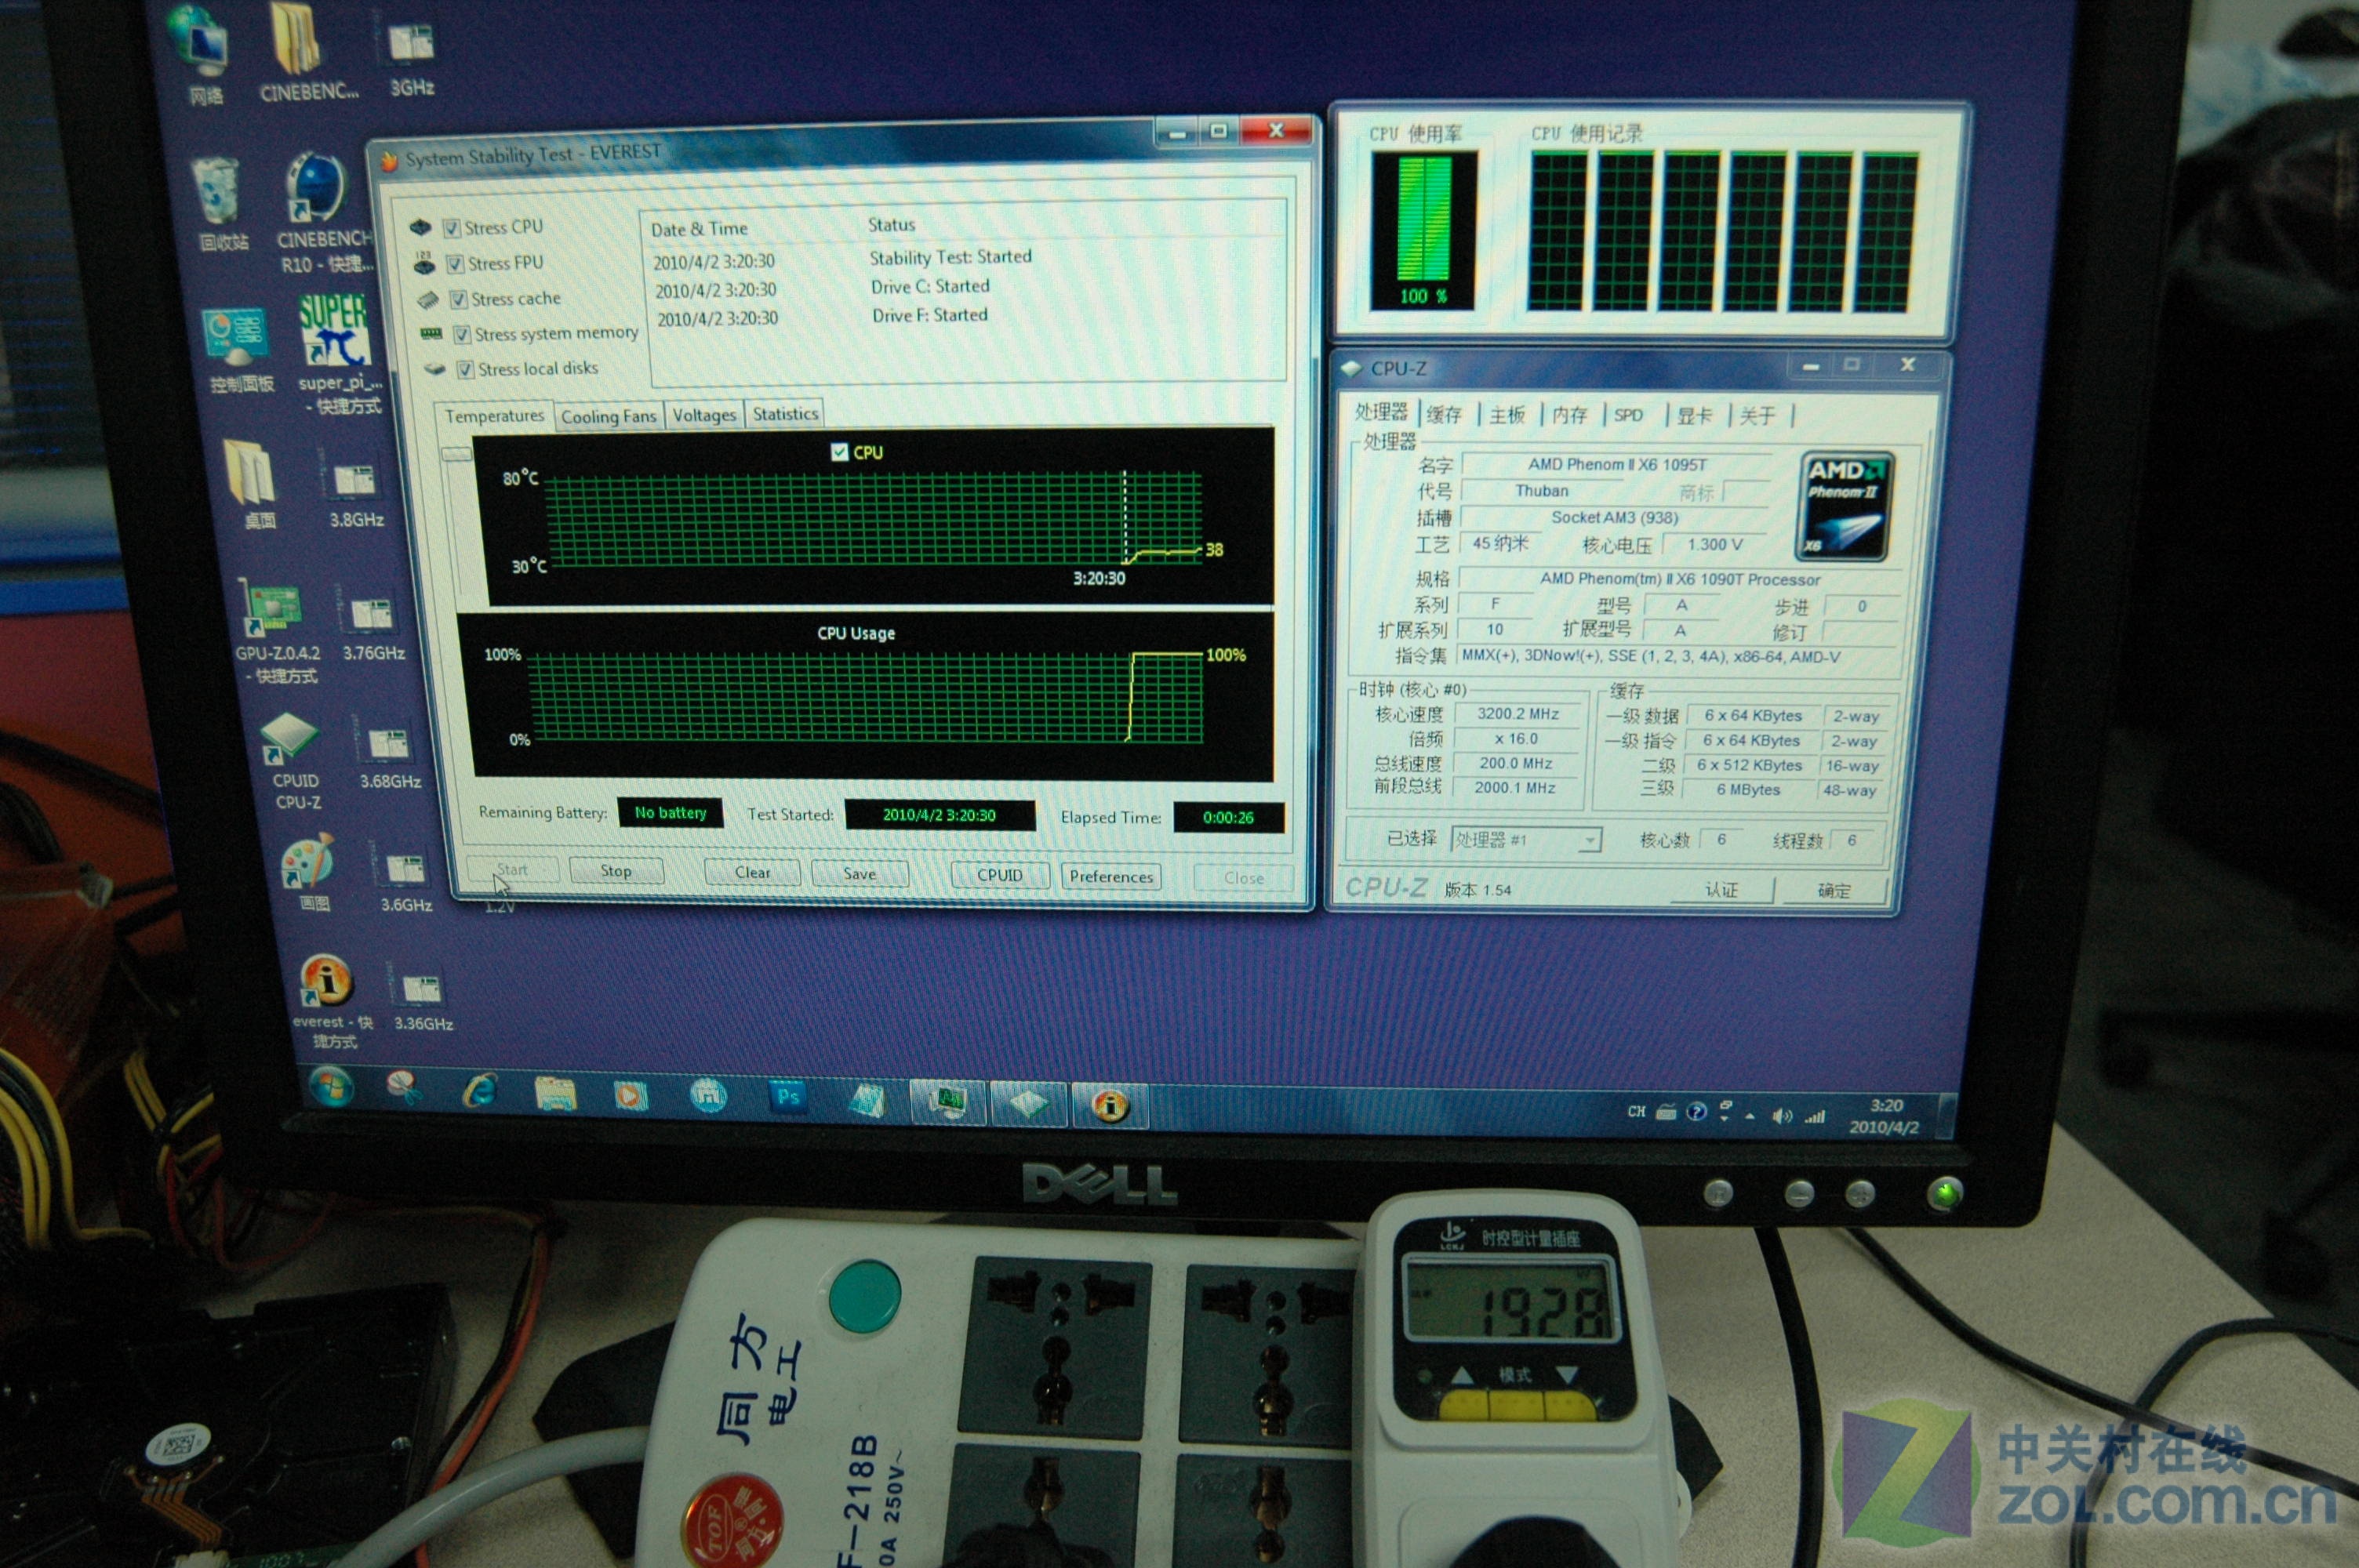2359x1568 pixels.
Task: Click the 核心速度 value 3200.2 MHz
Action: pyautogui.click(x=1518, y=714)
